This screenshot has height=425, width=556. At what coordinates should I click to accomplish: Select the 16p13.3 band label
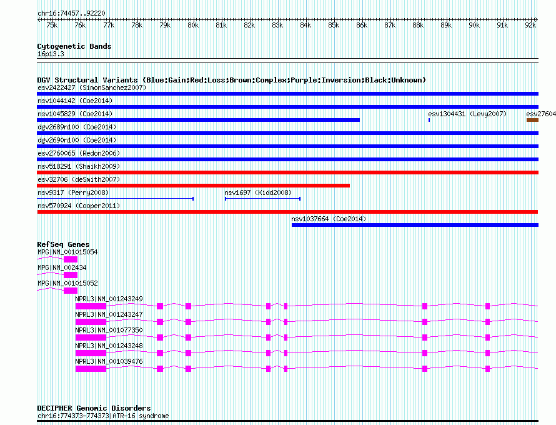point(51,54)
